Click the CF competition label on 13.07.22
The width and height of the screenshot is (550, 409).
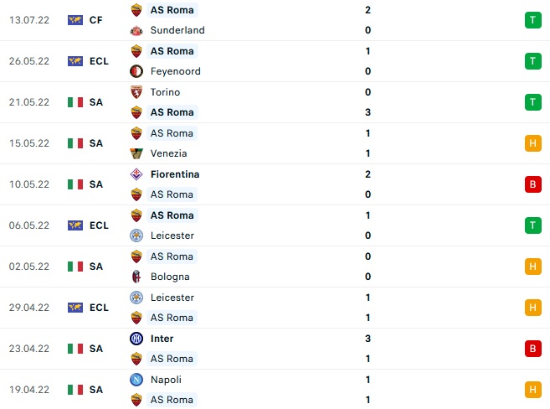pos(96,20)
